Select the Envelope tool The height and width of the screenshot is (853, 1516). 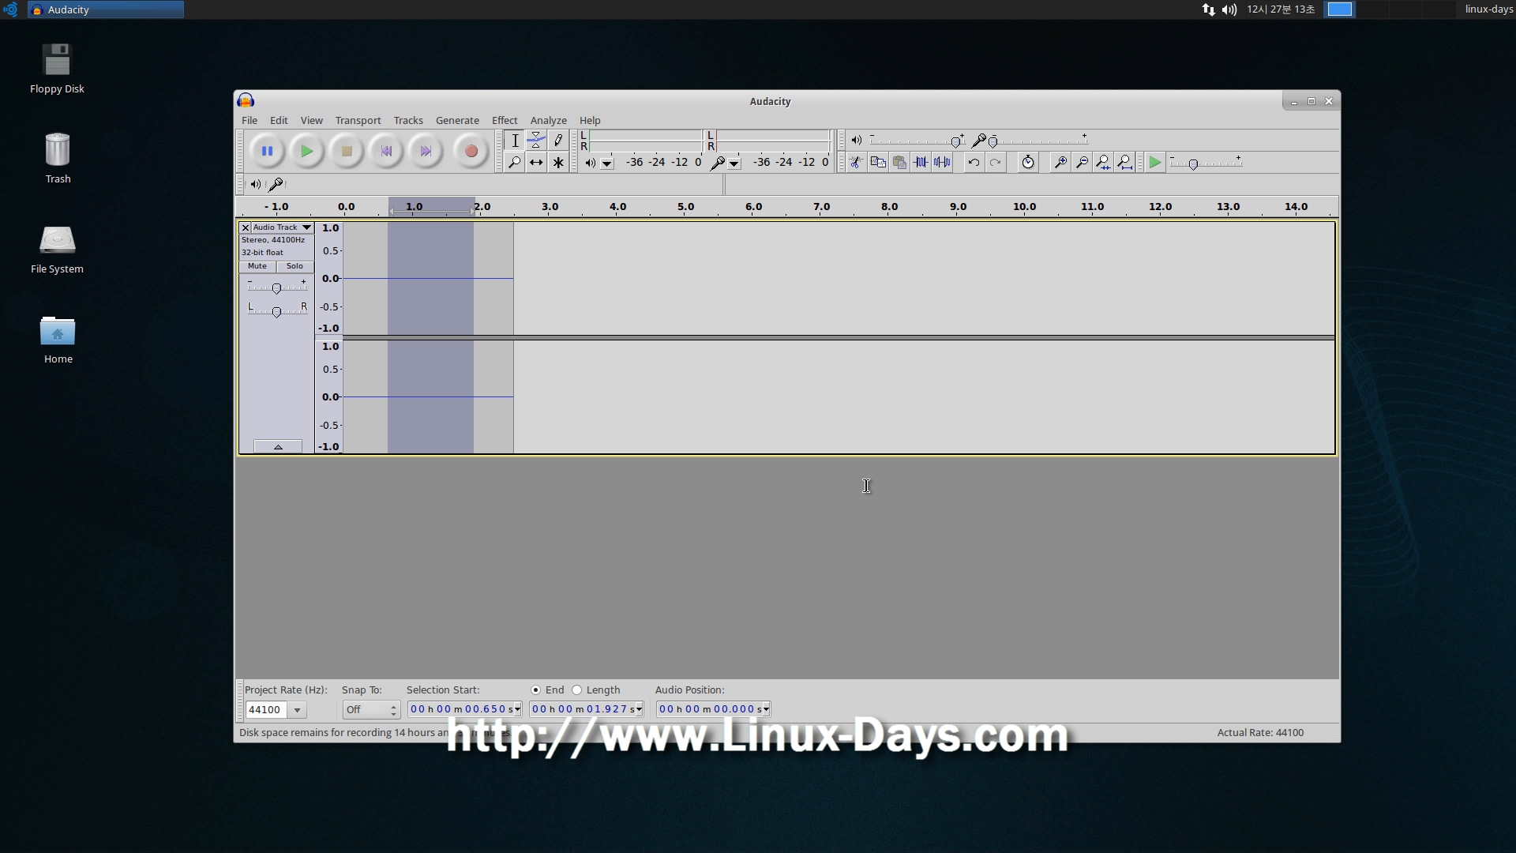click(536, 141)
